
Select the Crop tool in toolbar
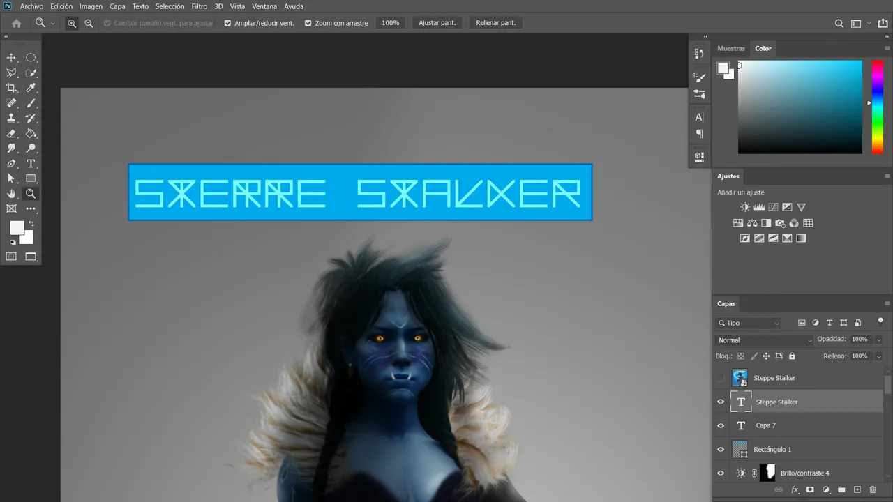tap(11, 88)
